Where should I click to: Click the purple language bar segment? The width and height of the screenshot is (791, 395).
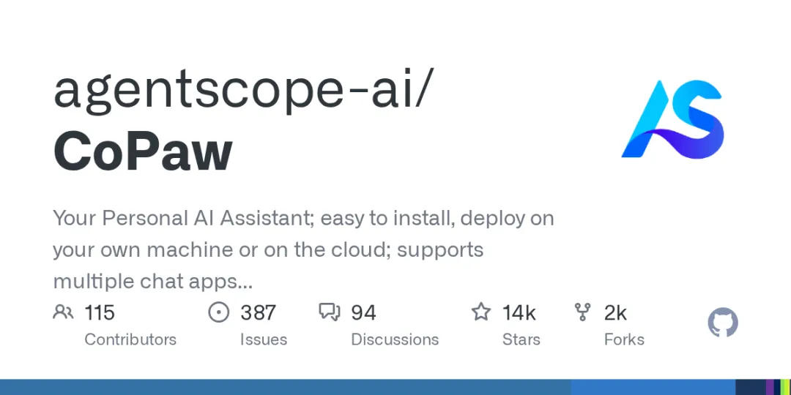click(x=770, y=388)
